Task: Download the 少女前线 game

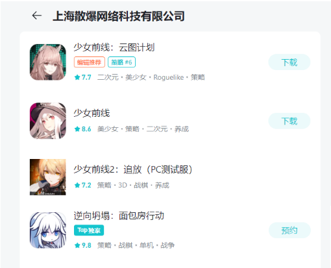Action: (x=289, y=121)
